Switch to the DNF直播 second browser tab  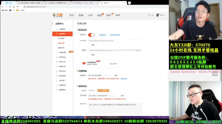58,3
